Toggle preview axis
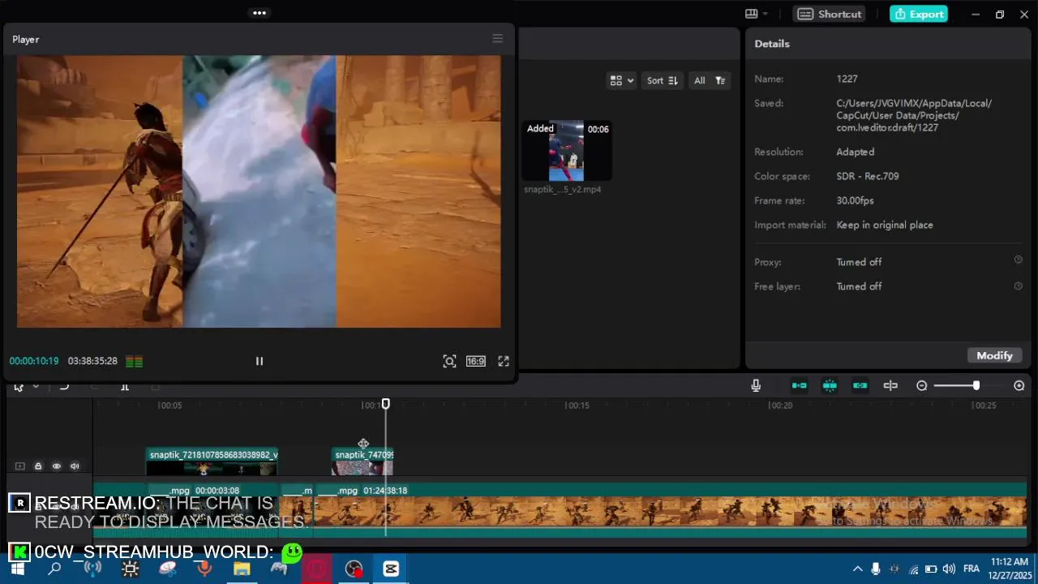 pyautogui.click(x=890, y=386)
